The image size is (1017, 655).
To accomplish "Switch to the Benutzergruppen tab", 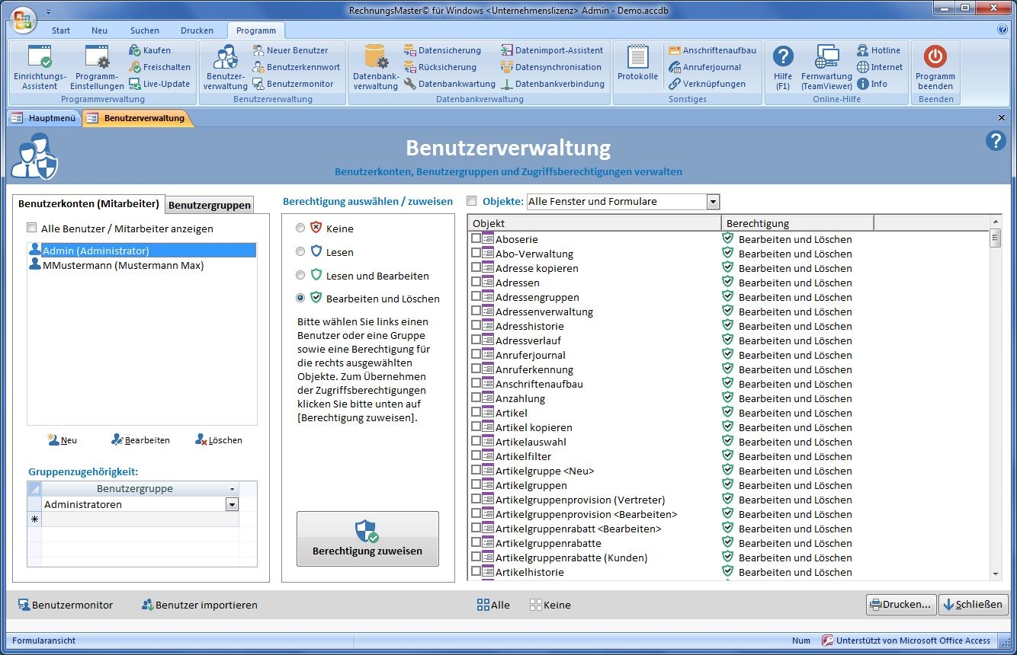I will [x=209, y=205].
